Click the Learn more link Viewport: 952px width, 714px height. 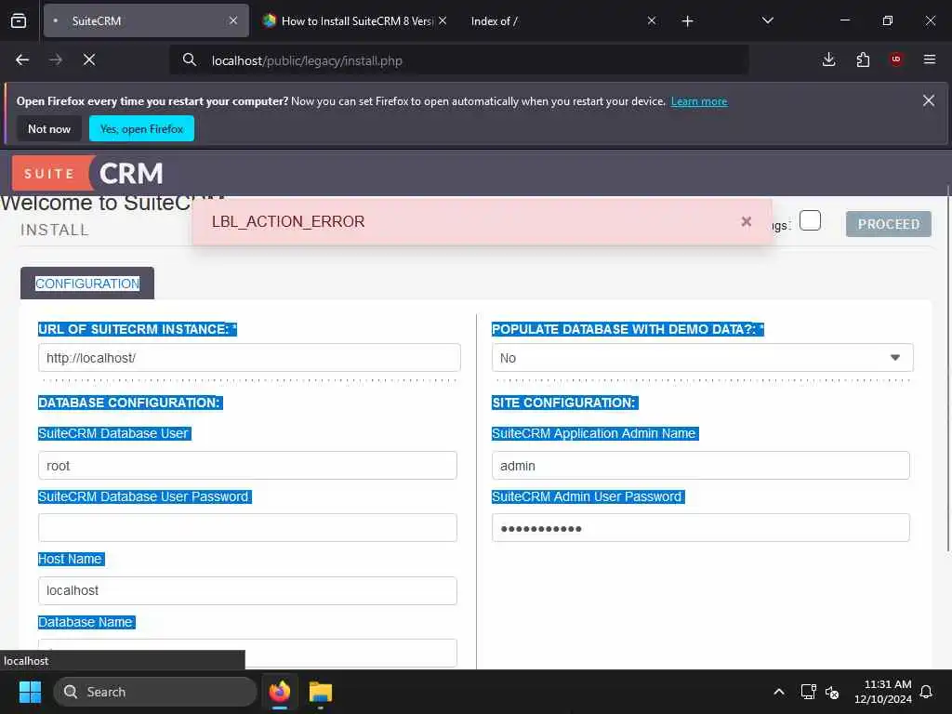pos(699,101)
